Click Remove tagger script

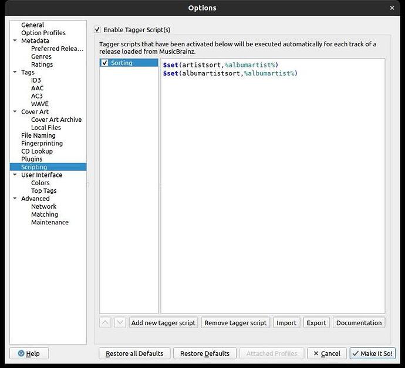pyautogui.click(x=235, y=323)
